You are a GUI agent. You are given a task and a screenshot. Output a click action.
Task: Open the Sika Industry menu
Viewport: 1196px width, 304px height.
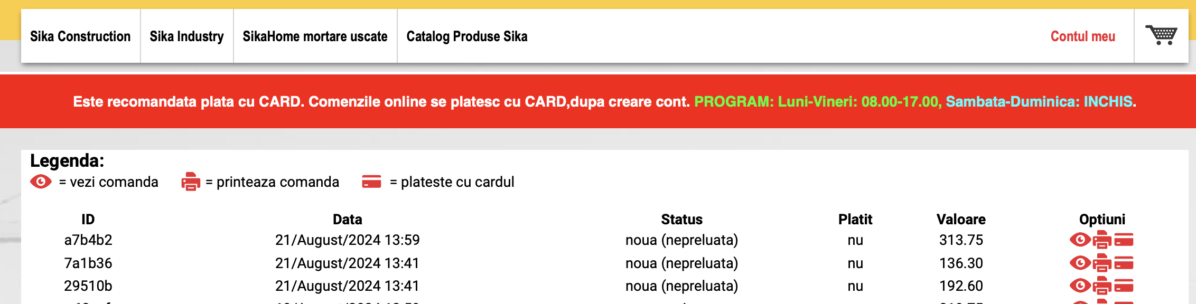click(x=186, y=36)
